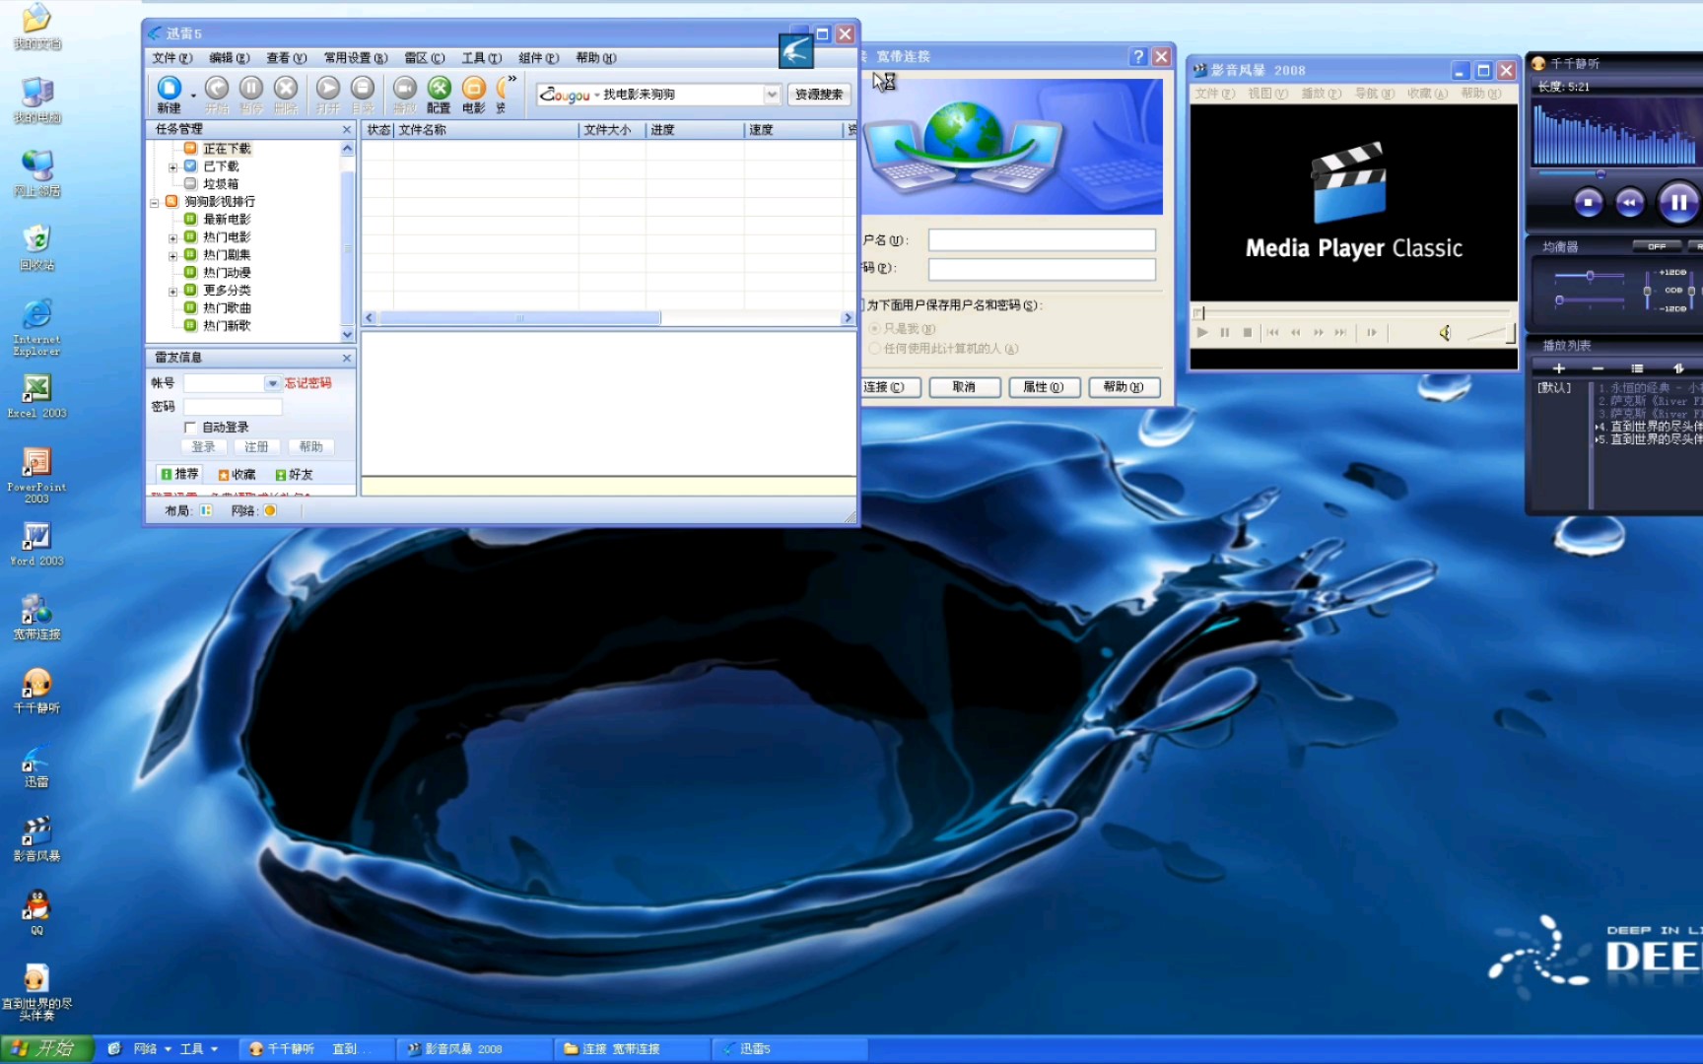Screen dimensions: 1703x1064
Task: Click the 密码 input field in Xunlei
Action: 233,407
